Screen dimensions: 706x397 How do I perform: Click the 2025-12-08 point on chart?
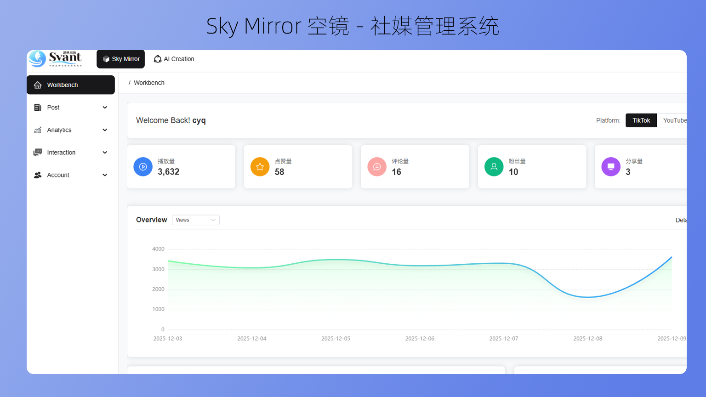pos(587,297)
